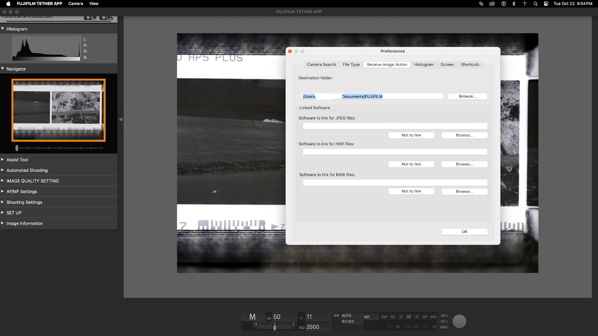598x336 pixels.
Task: Click Browse for JPEG software
Action: click(465, 135)
